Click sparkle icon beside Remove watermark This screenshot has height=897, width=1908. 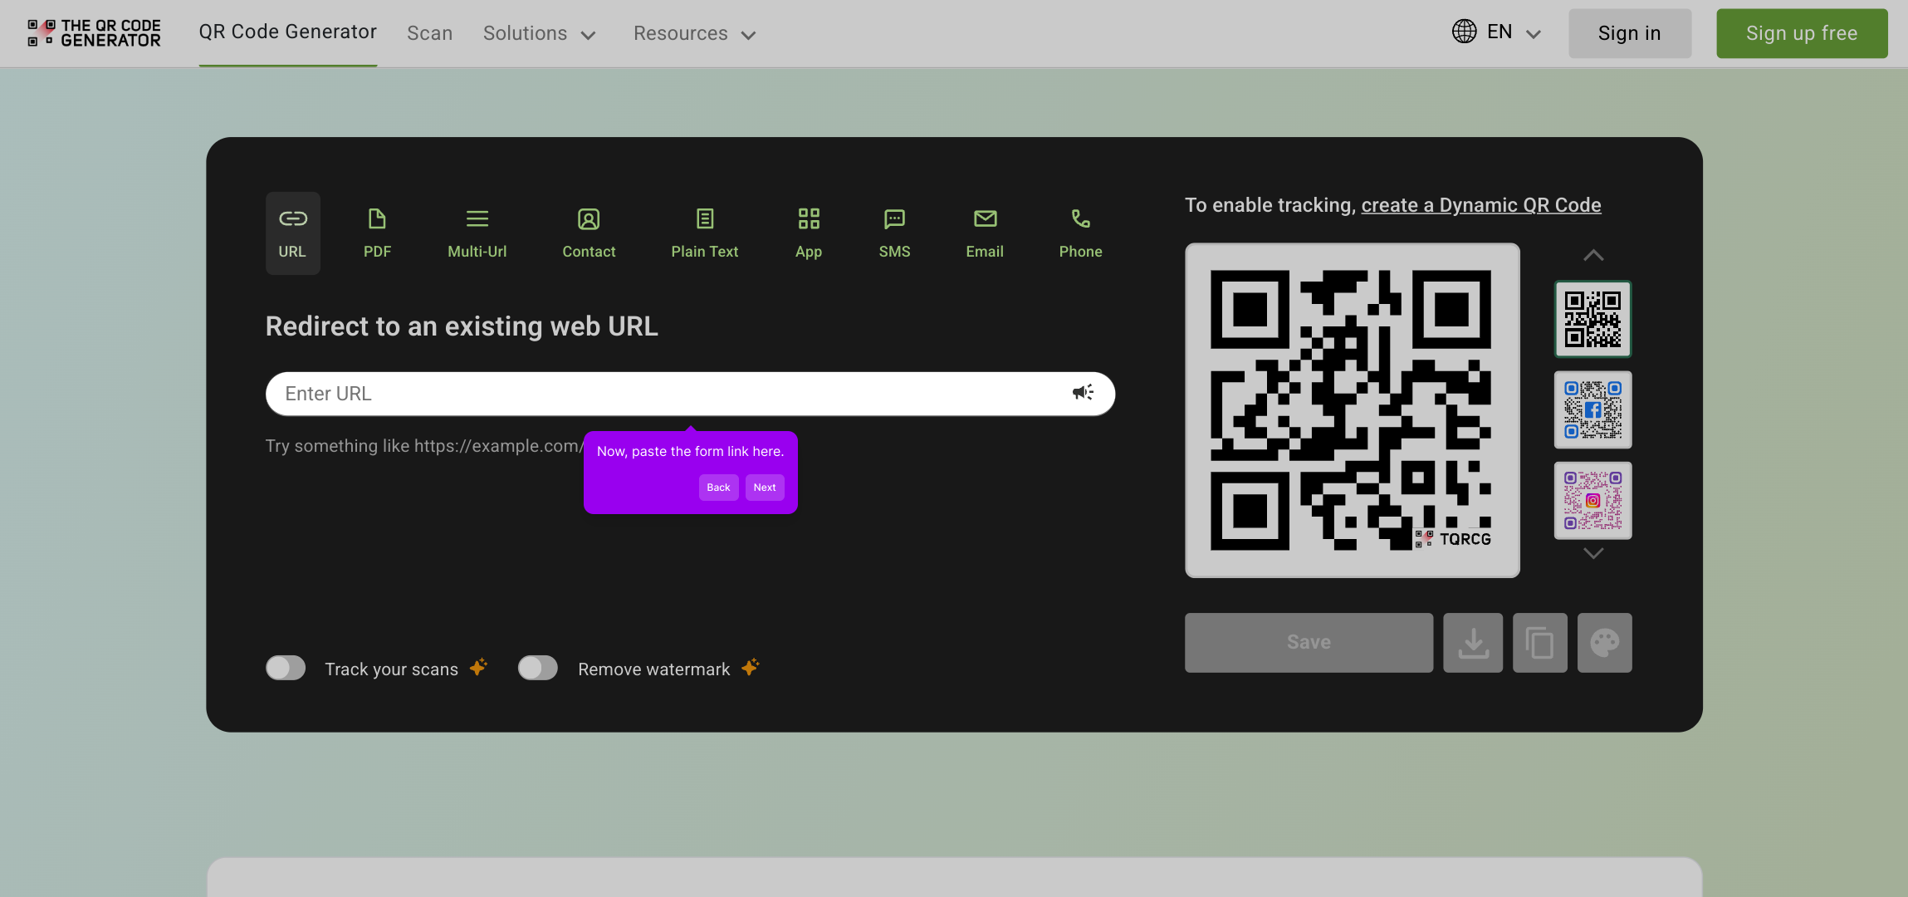coord(751,667)
